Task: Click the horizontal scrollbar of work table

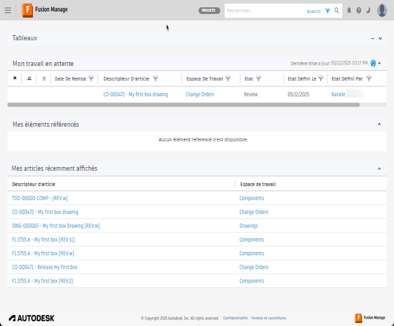Action: [x=183, y=105]
